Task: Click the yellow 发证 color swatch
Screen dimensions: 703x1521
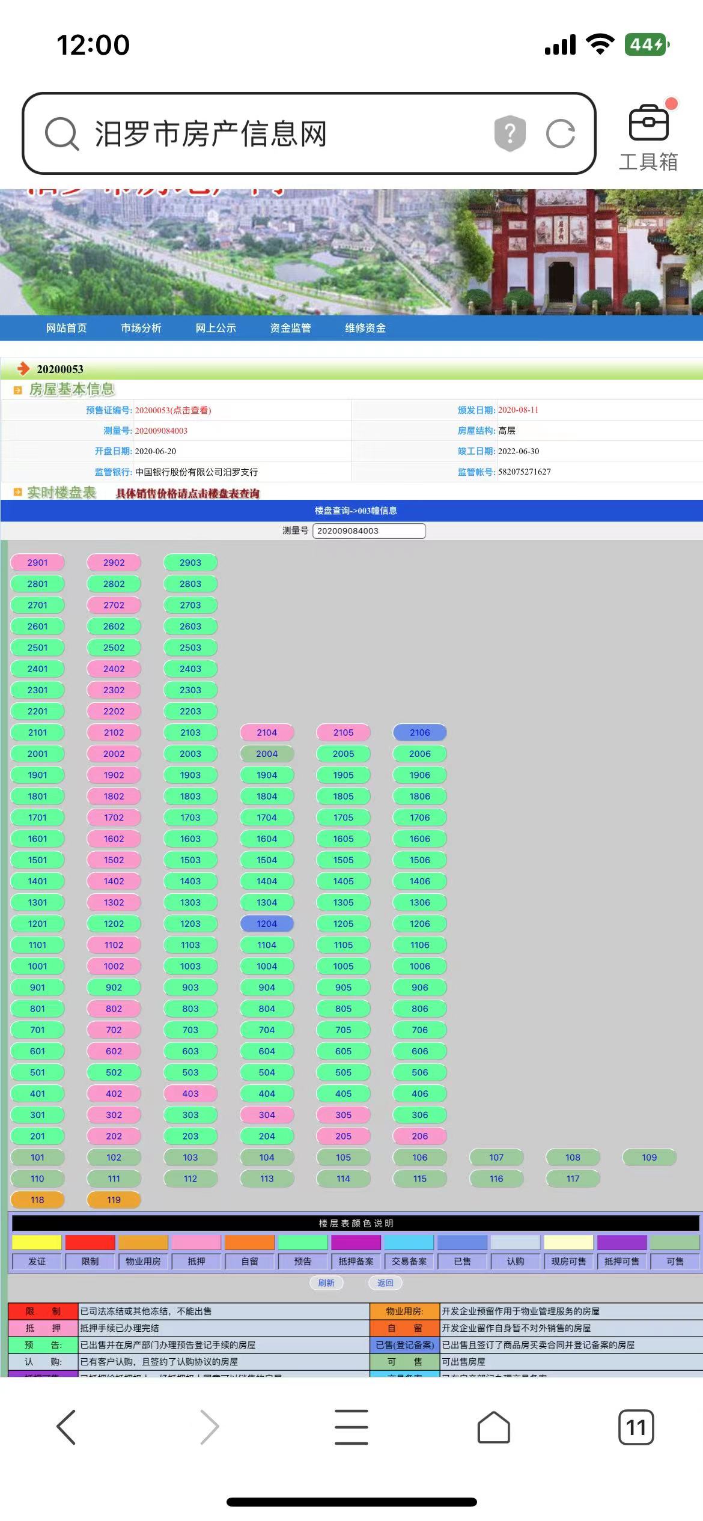Action: pyautogui.click(x=37, y=1242)
